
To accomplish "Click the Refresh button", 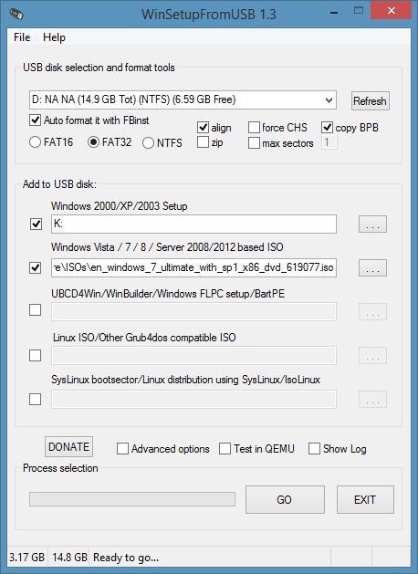I will [x=370, y=100].
